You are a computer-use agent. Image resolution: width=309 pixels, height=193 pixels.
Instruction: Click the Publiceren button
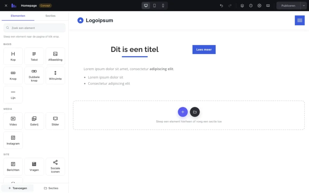tap(288, 5)
